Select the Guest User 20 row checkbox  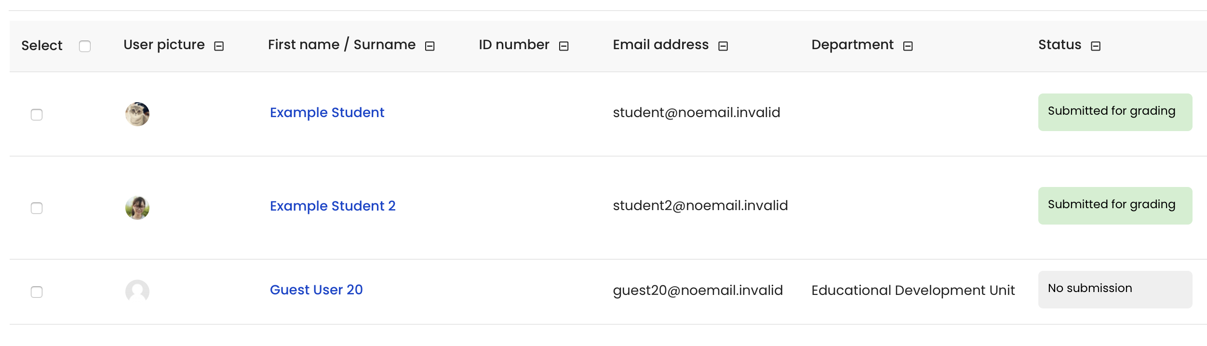(x=37, y=292)
